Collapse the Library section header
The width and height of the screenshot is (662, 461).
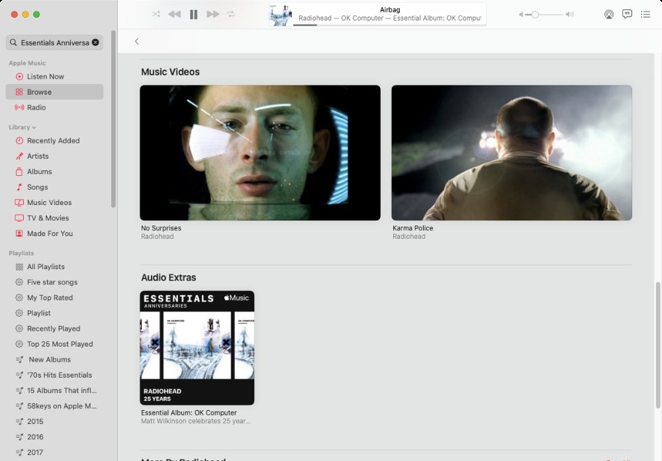[23, 127]
